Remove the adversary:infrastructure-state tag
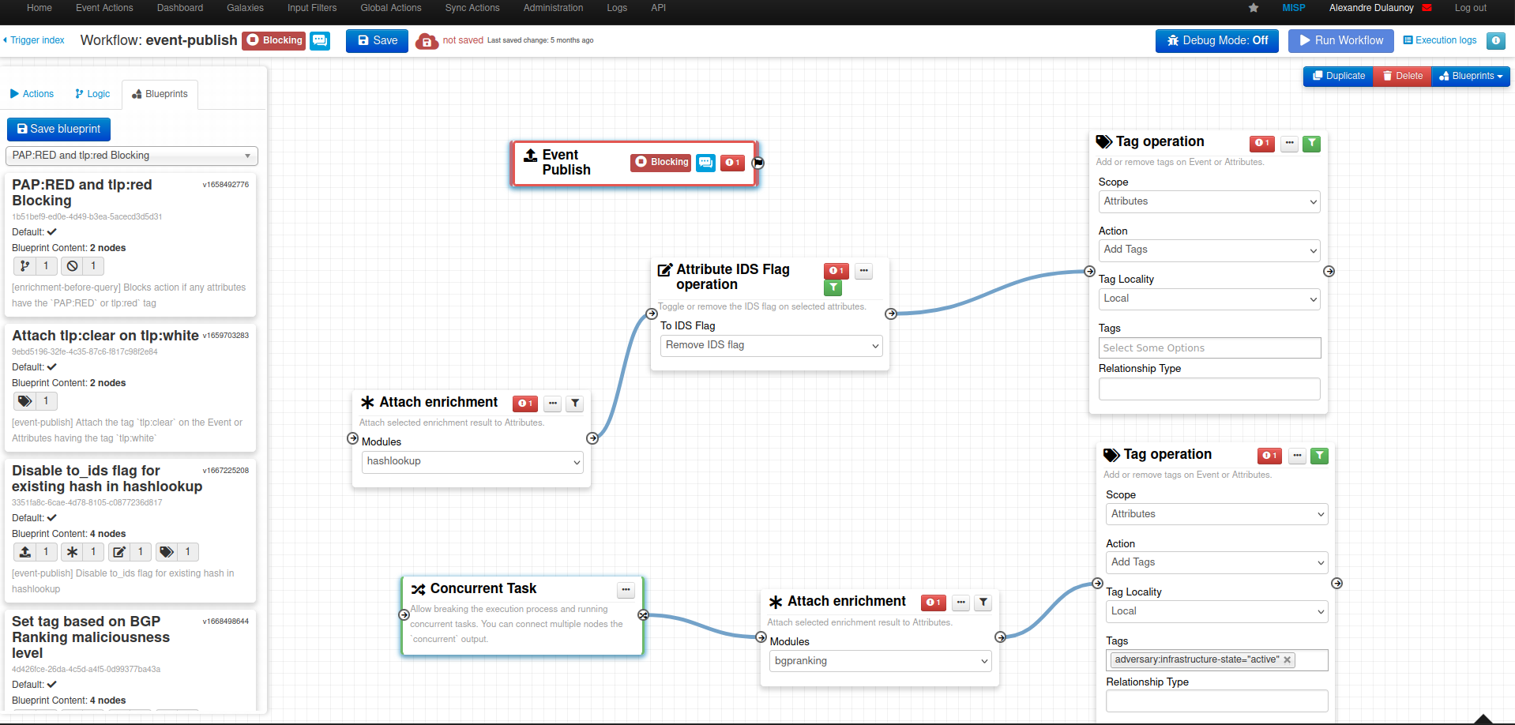Viewport: 1515px width, 725px height. 1287,660
